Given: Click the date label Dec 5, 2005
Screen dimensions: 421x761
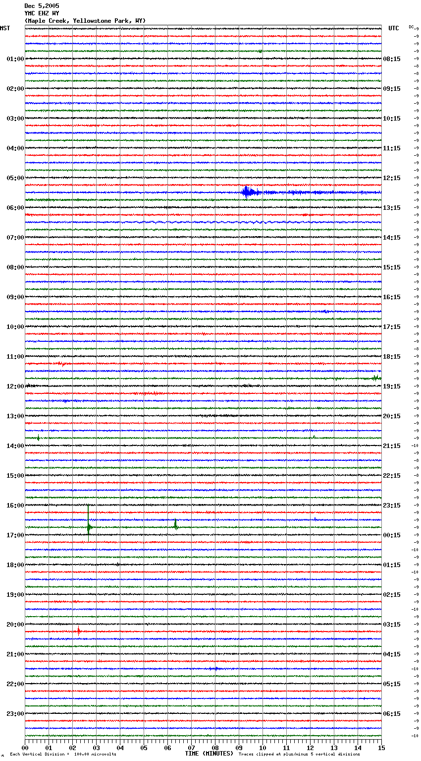Looking at the screenshot, I should pos(42,6).
